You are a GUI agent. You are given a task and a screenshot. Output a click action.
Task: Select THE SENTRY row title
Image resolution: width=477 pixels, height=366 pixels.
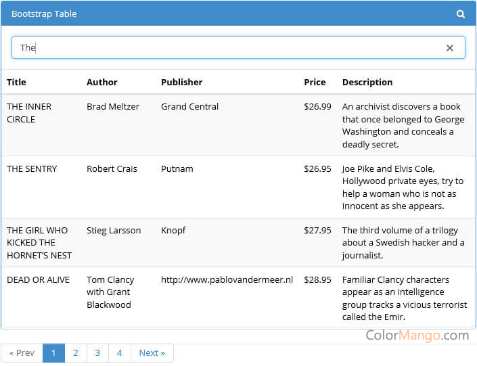tap(32, 168)
